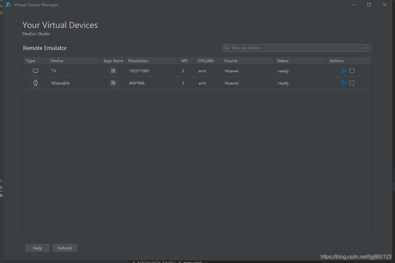
Task: Click the search magnifier icon in filter
Action: (x=227, y=48)
